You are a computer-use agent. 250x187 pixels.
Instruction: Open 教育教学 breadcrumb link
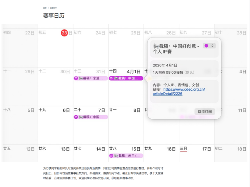coord(53,8)
